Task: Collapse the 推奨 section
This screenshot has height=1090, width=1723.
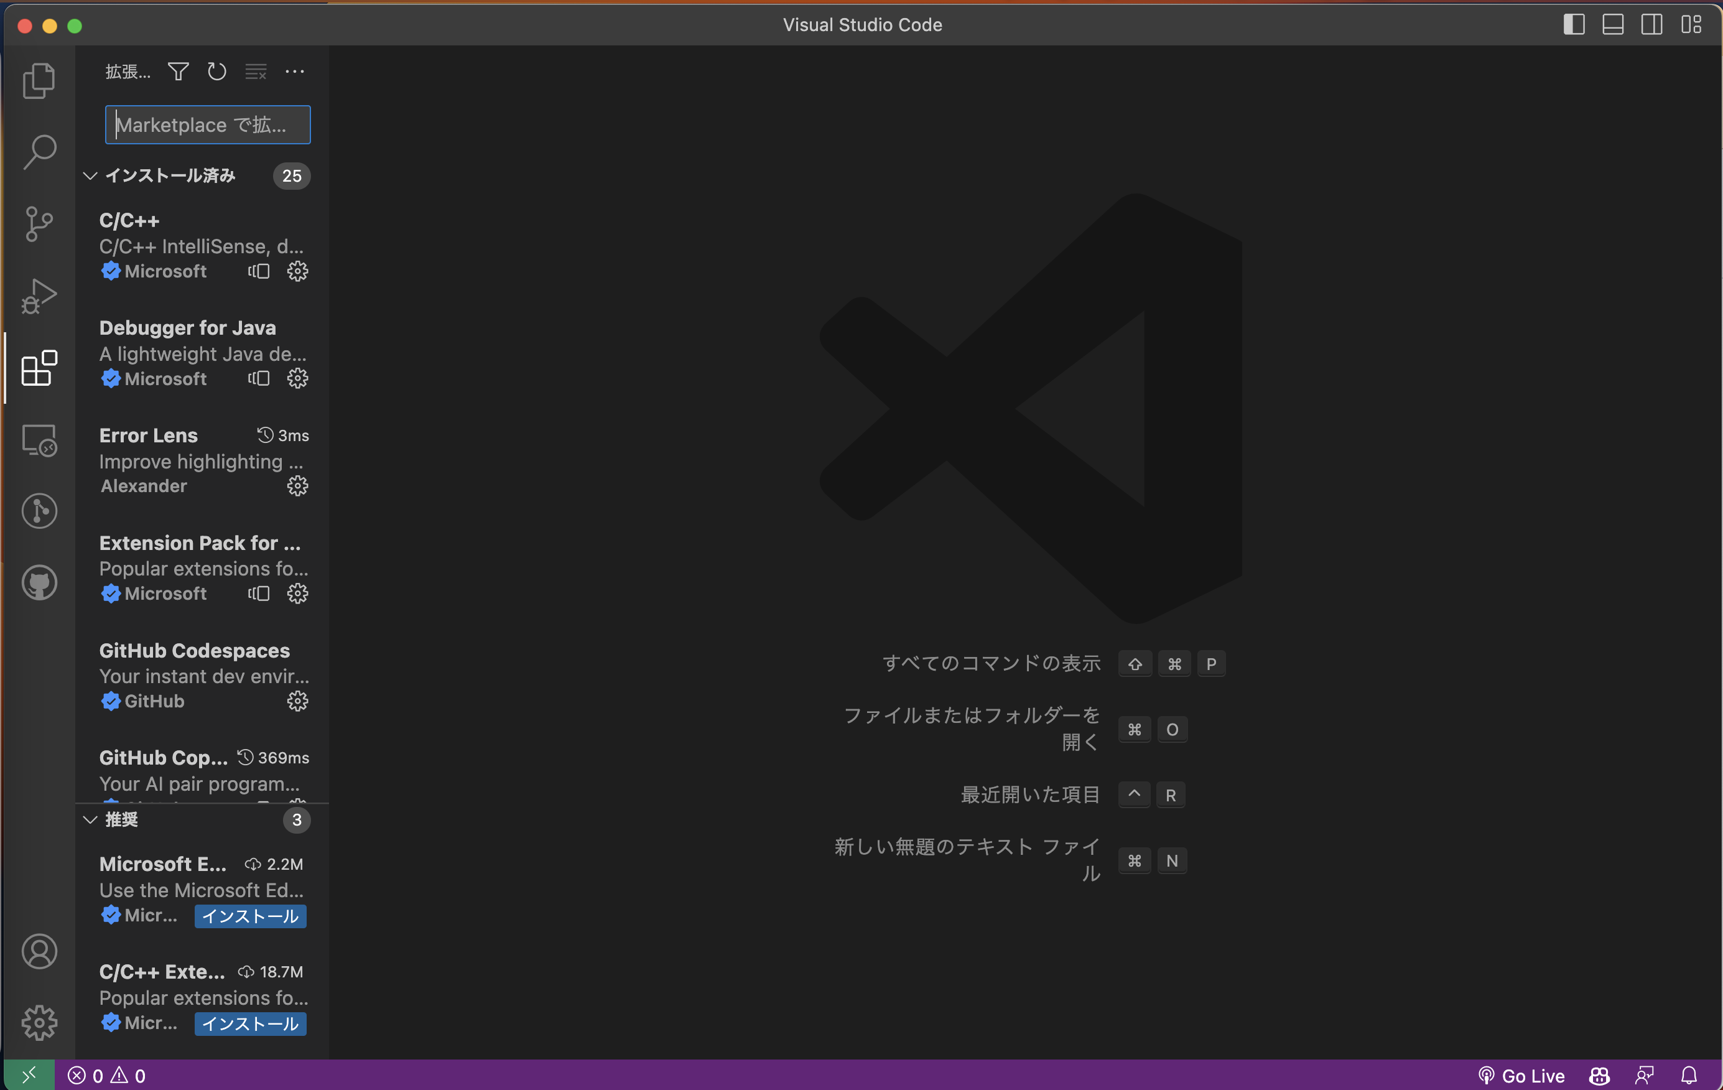Action: pyautogui.click(x=91, y=819)
